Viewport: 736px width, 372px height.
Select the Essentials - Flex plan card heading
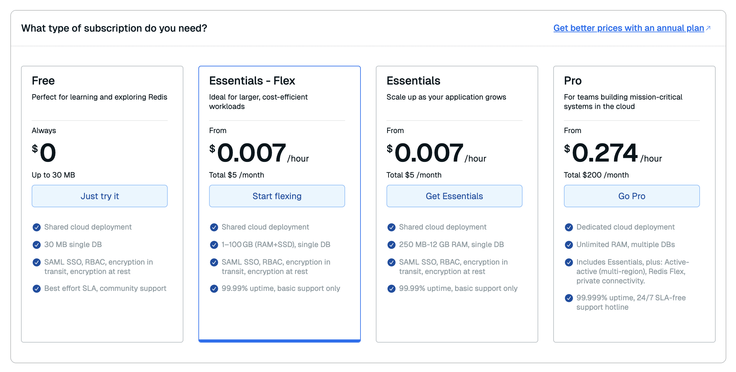(x=252, y=81)
